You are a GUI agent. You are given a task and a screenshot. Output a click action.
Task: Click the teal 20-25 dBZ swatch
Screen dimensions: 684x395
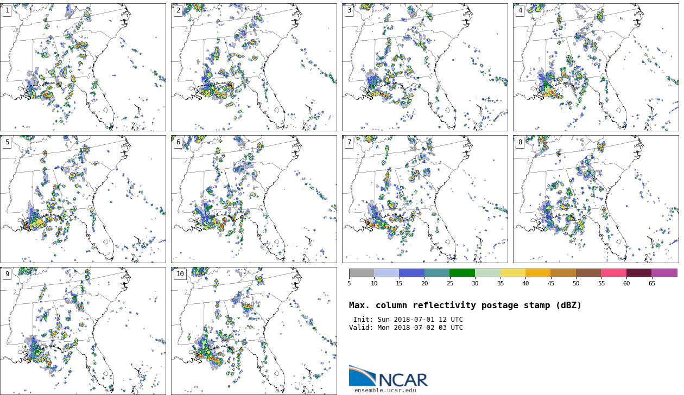point(437,273)
